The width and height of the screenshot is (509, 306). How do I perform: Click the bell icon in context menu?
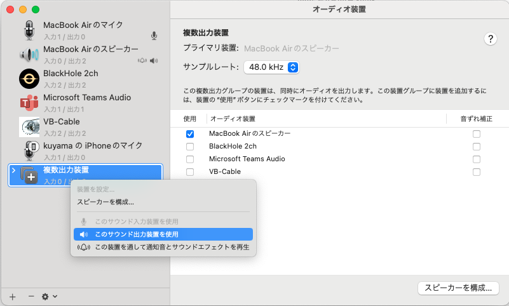tap(84, 248)
